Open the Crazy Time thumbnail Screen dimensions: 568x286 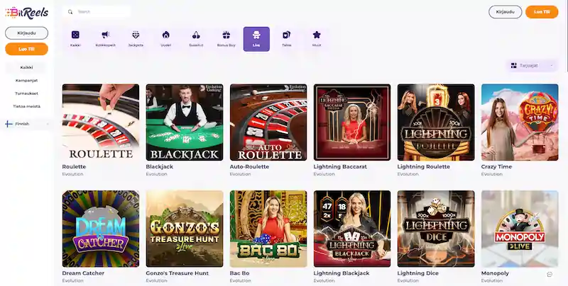click(x=520, y=122)
